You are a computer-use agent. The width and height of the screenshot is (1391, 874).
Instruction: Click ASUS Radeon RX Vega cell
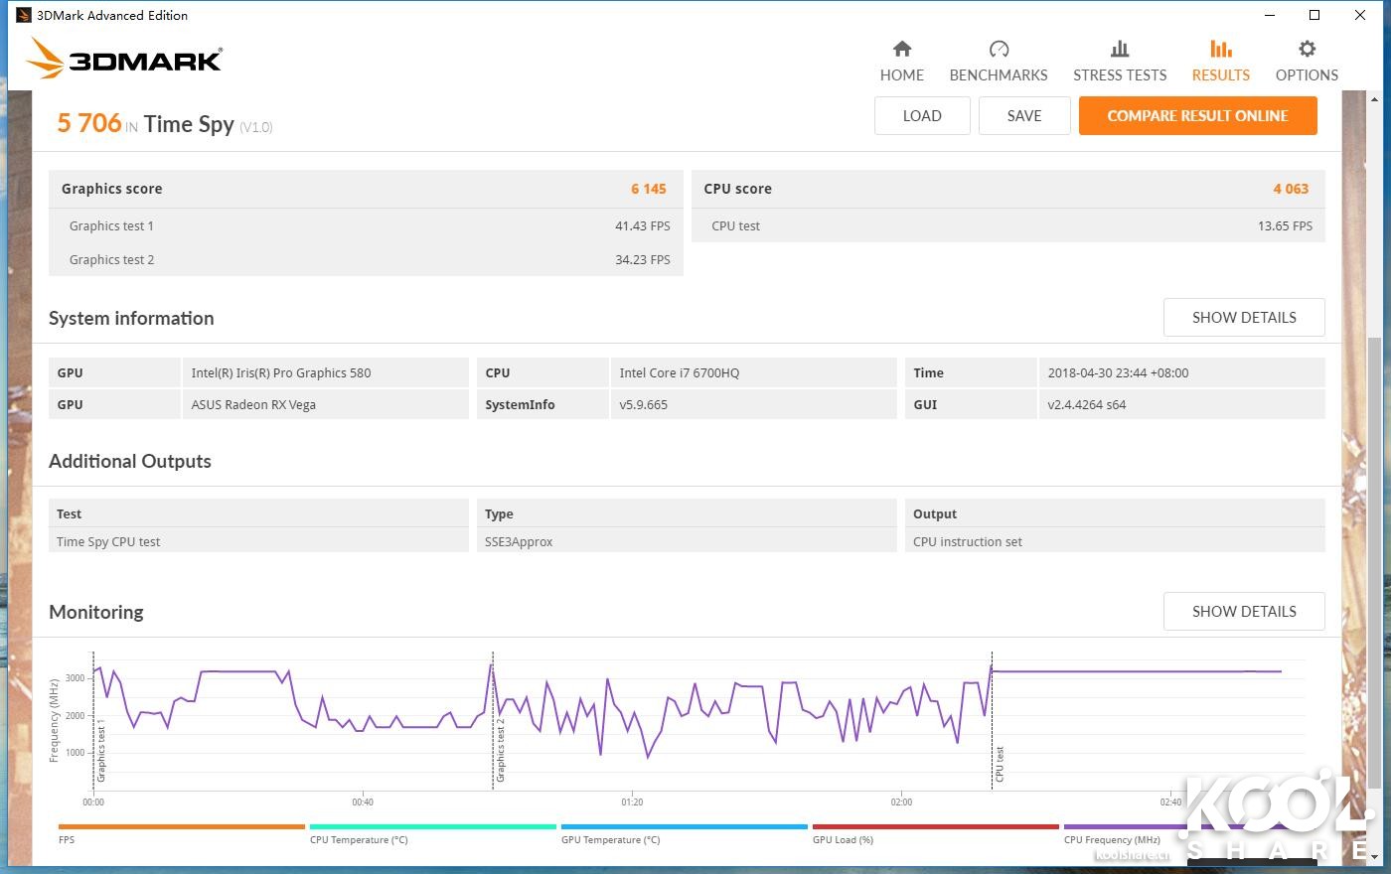pos(325,404)
